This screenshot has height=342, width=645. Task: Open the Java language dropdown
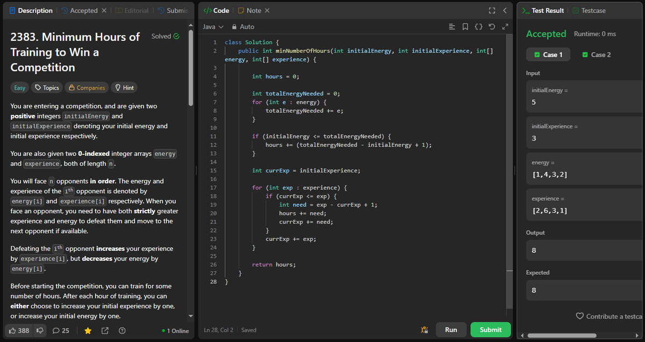click(213, 26)
